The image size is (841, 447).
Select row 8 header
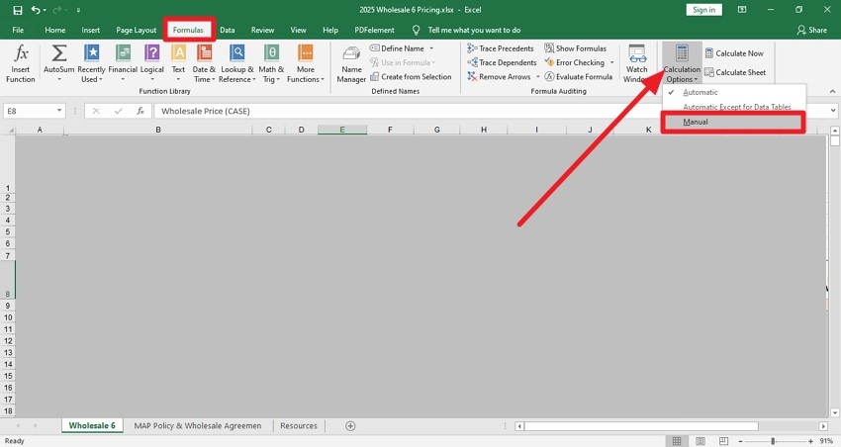8,280
